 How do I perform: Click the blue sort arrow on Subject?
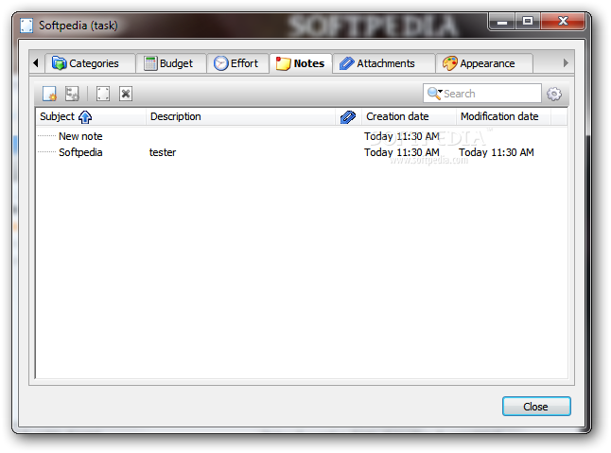tap(85, 117)
